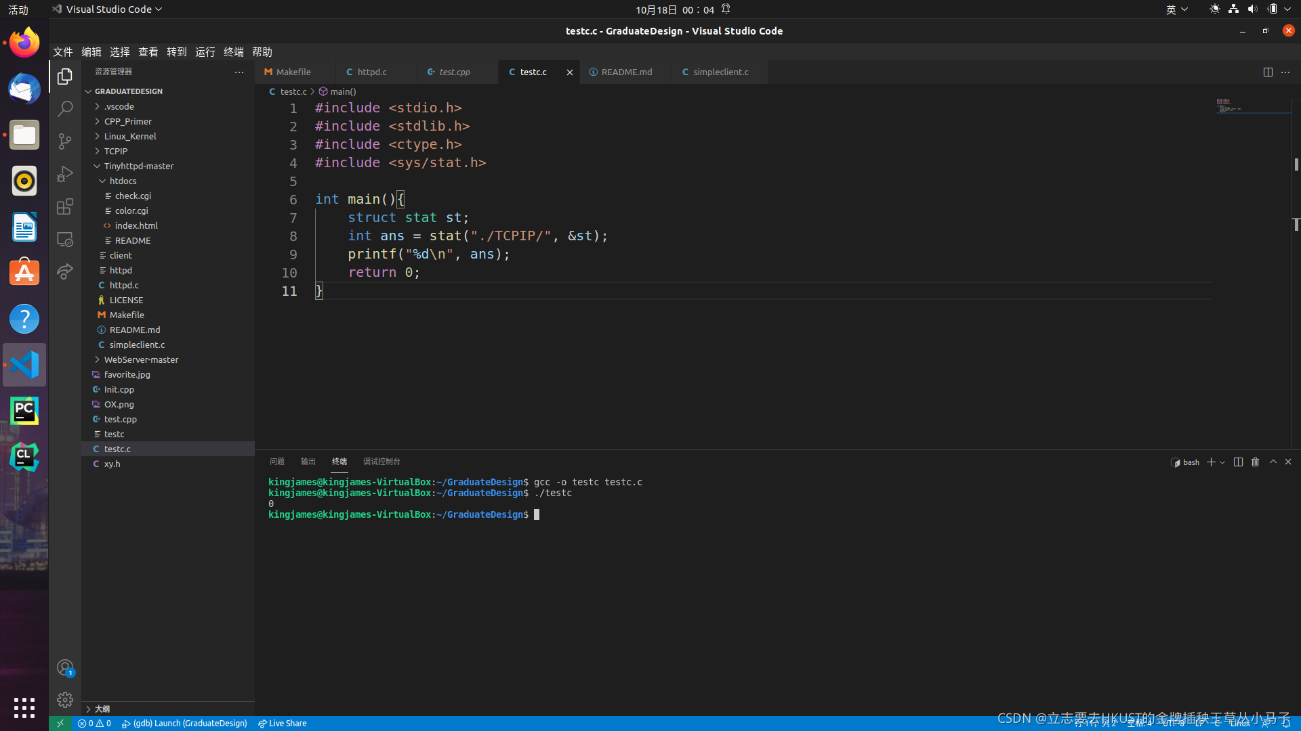Open index.html in explorer

point(167,225)
